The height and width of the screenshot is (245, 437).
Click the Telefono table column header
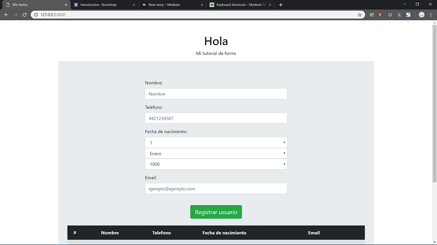point(161,233)
